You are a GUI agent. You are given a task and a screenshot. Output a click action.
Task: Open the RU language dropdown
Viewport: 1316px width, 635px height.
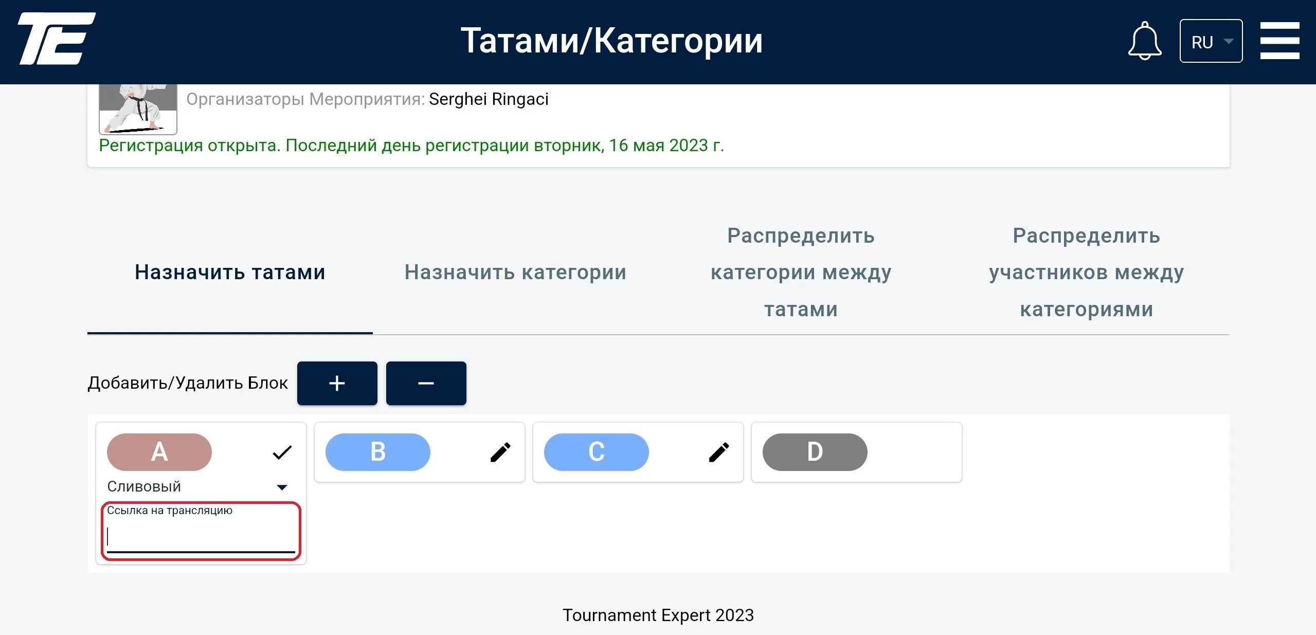point(1211,41)
